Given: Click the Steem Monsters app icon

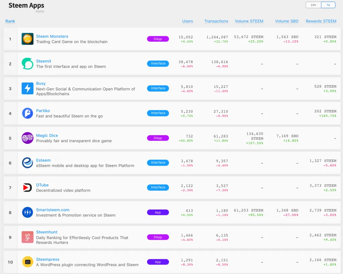Looking at the screenshot, I should [x=27, y=39].
